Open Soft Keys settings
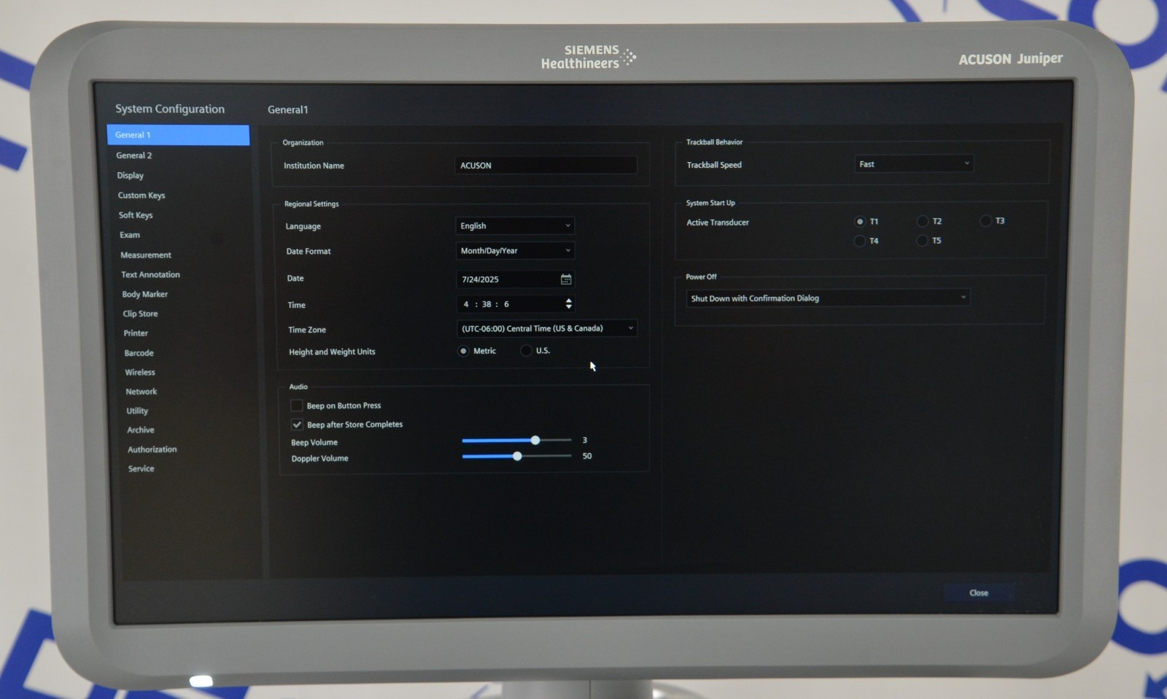This screenshot has height=699, width=1167. [x=136, y=215]
